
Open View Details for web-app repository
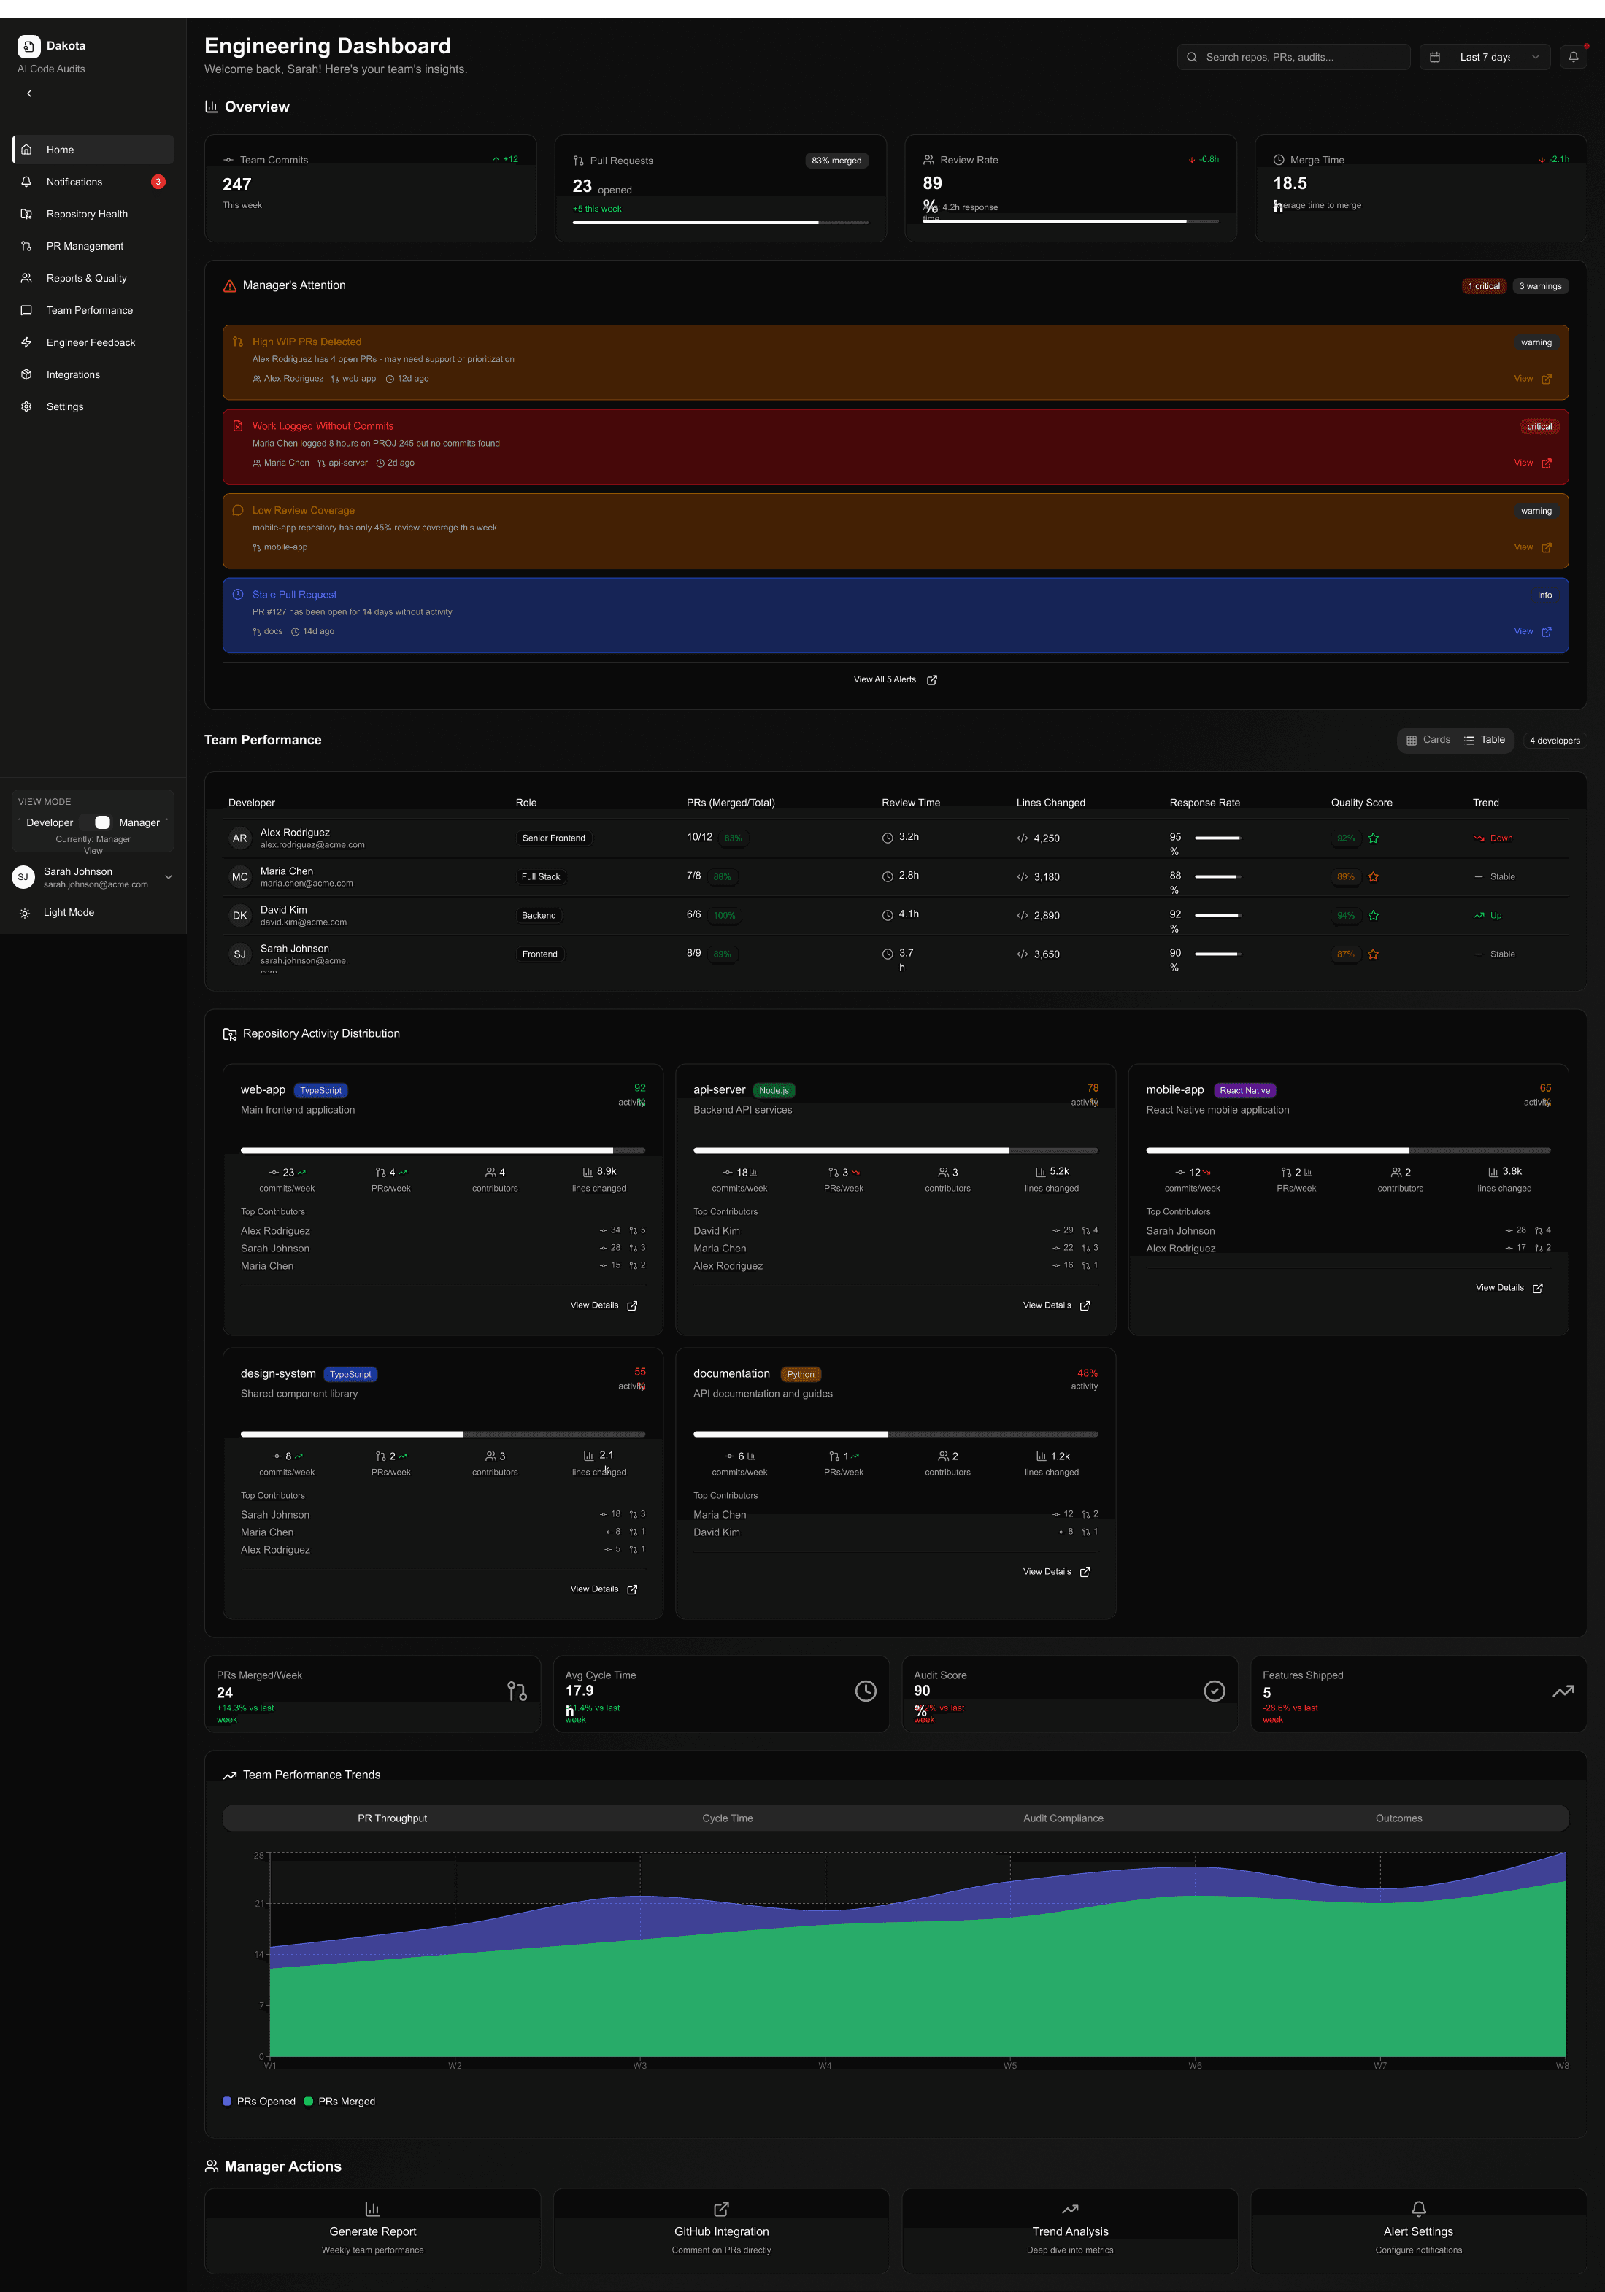pos(604,1305)
